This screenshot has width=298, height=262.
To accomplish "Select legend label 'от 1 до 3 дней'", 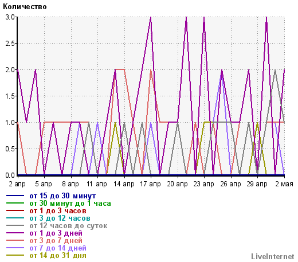I will [x=56, y=233].
